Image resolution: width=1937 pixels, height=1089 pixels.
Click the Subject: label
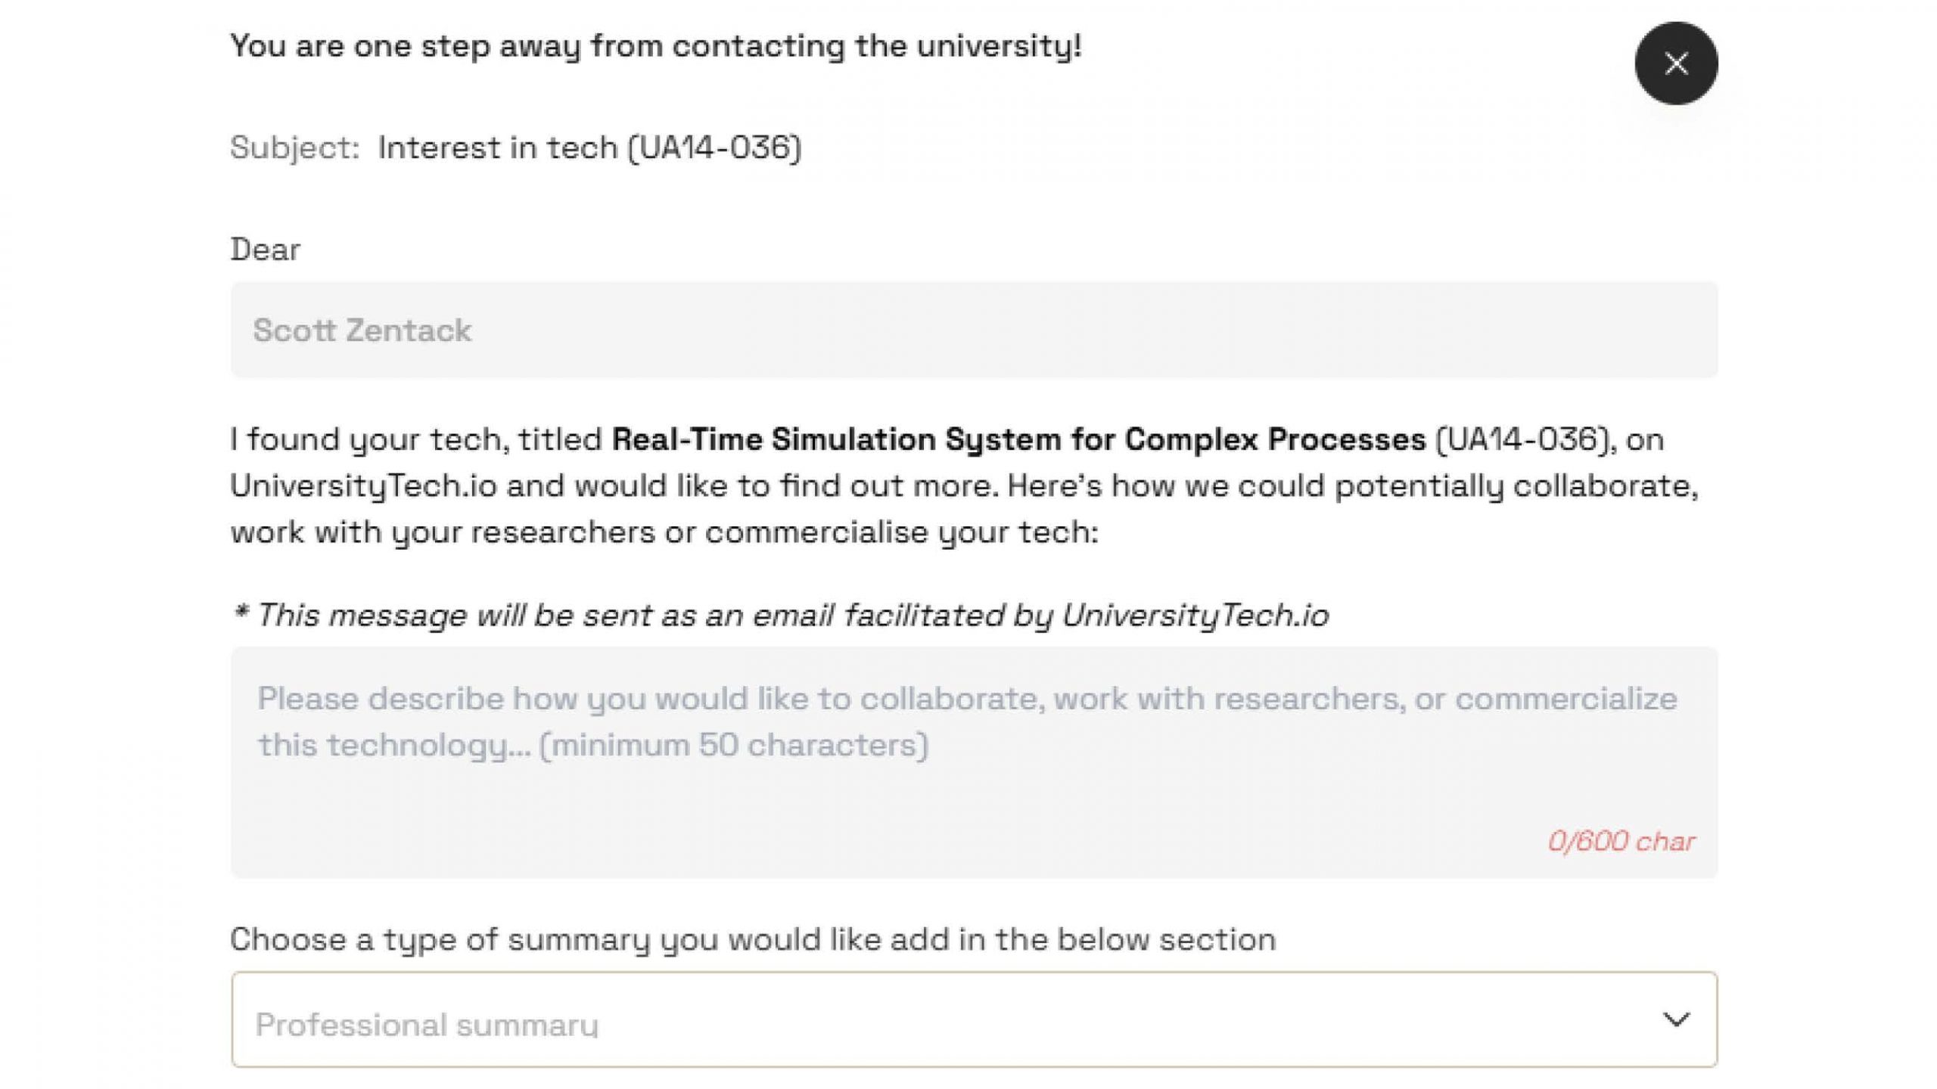tap(294, 147)
